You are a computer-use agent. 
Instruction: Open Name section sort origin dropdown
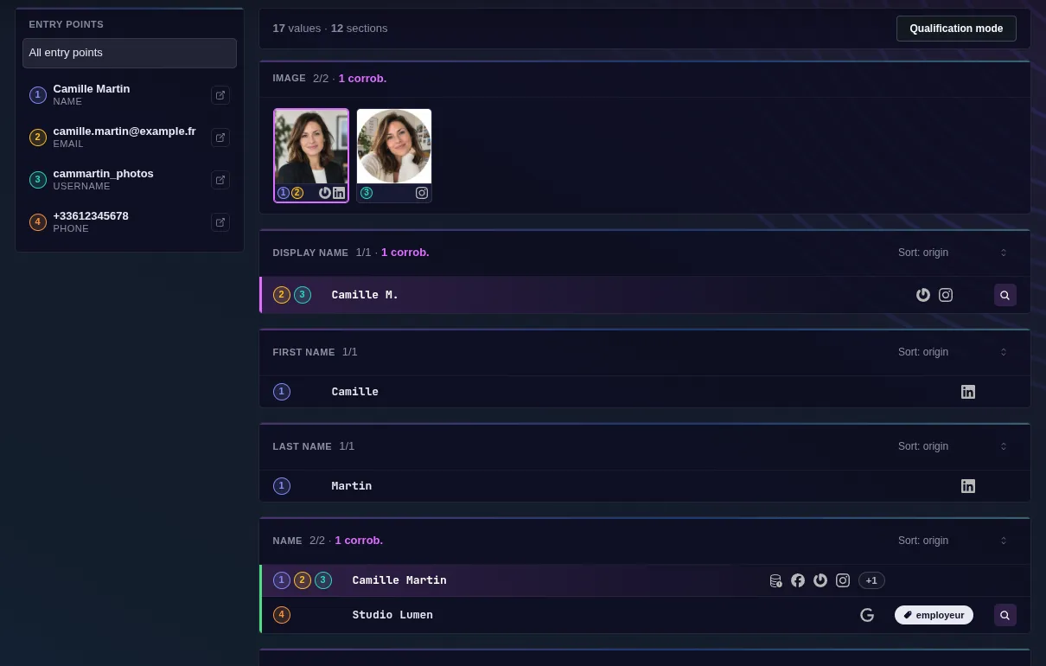953,541
